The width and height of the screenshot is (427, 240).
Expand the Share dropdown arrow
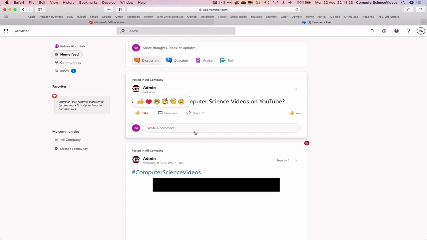point(204,113)
